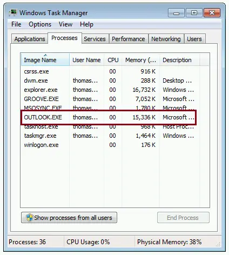Click the Task Manager title bar icon
This screenshot has height=255, width=229.
(x=13, y=13)
